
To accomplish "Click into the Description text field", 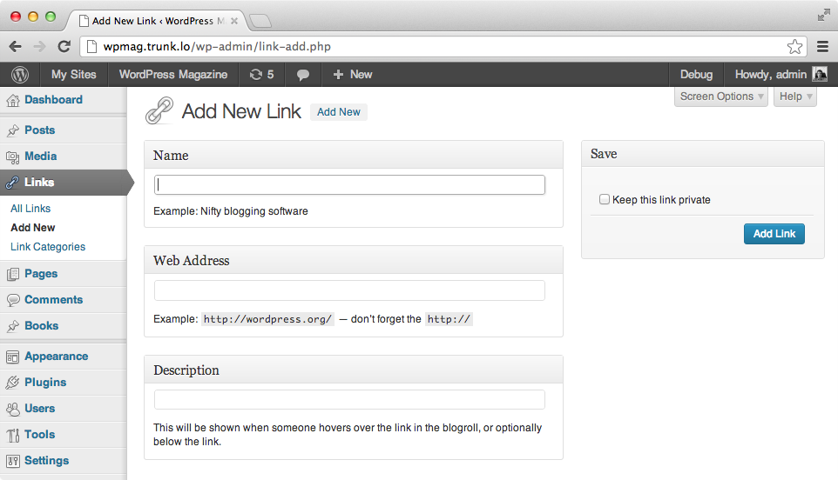I will click(349, 399).
